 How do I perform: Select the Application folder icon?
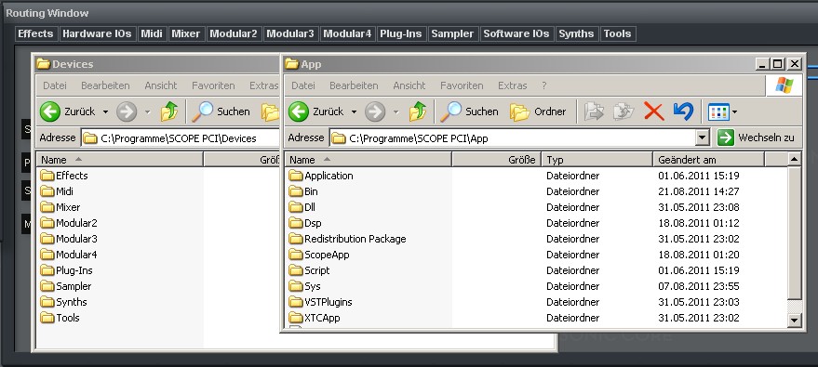coord(296,176)
